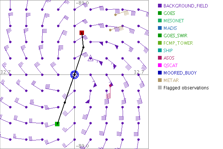Click the purple BACKGROUND_FIELD legend swatch
Image resolution: width=223 pixels, height=149 pixels.
159,6
